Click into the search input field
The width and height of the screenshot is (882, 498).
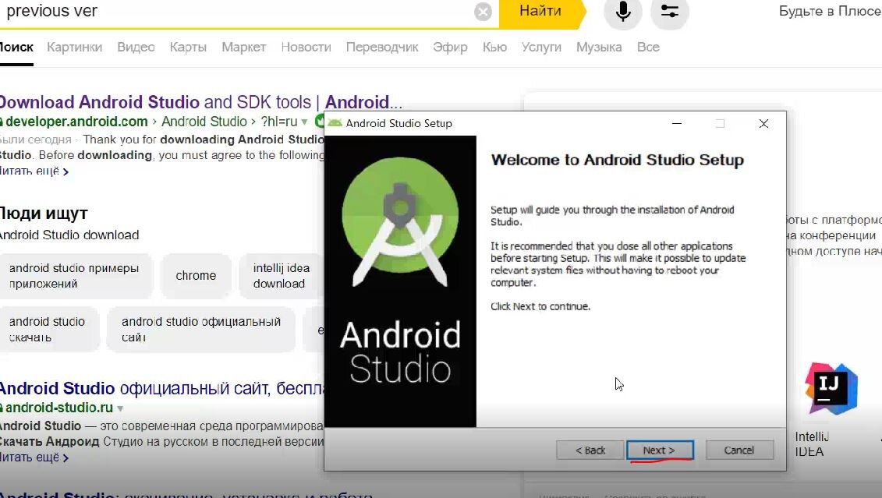pos(236,11)
